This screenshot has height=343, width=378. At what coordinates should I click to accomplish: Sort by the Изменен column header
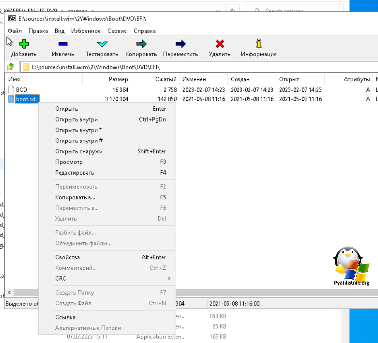[204, 79]
